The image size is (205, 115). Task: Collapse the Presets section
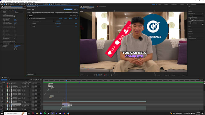click(x=27, y=16)
